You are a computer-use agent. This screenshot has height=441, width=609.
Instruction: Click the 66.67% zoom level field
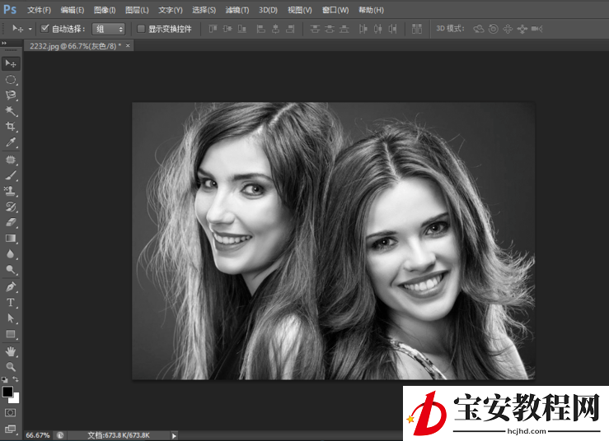click(38, 435)
